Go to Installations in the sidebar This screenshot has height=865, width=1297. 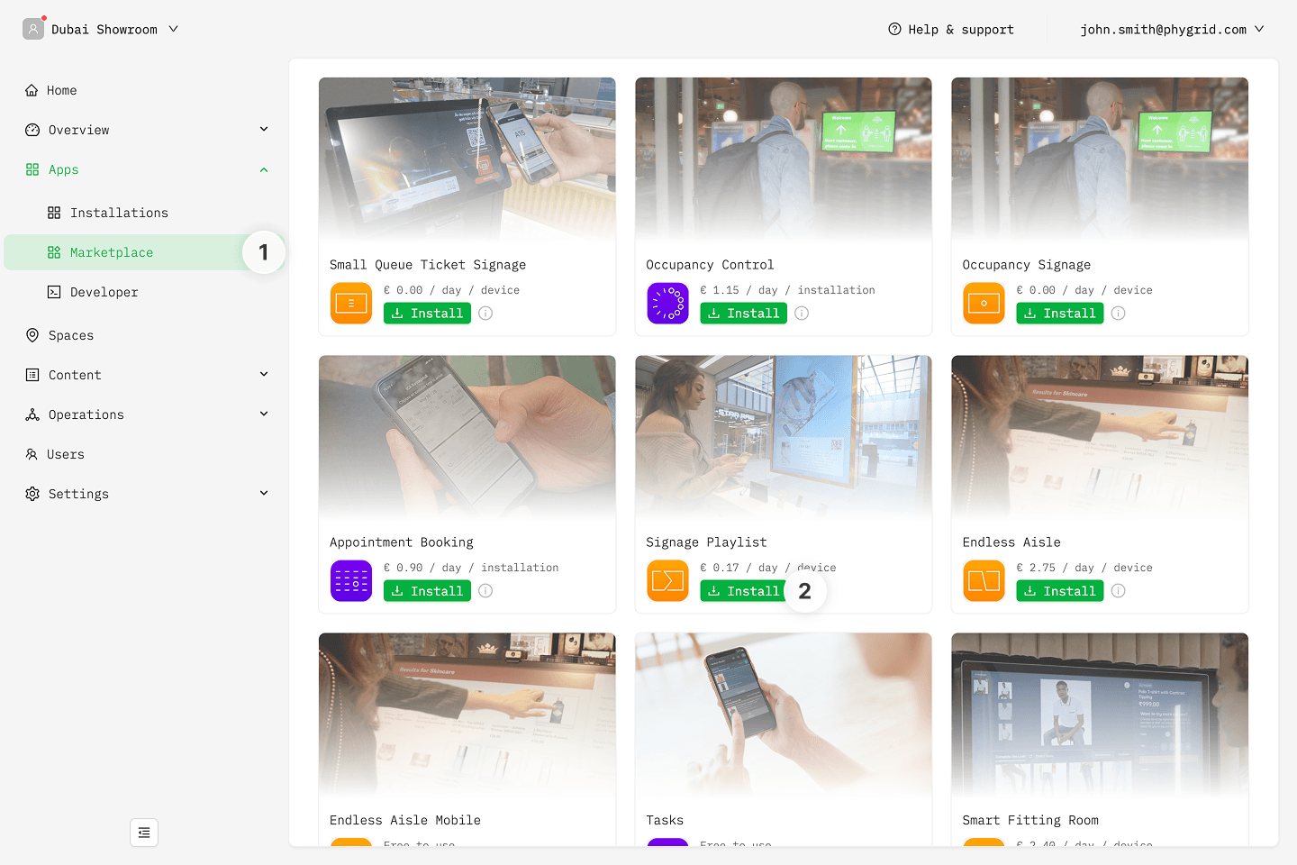[119, 213]
